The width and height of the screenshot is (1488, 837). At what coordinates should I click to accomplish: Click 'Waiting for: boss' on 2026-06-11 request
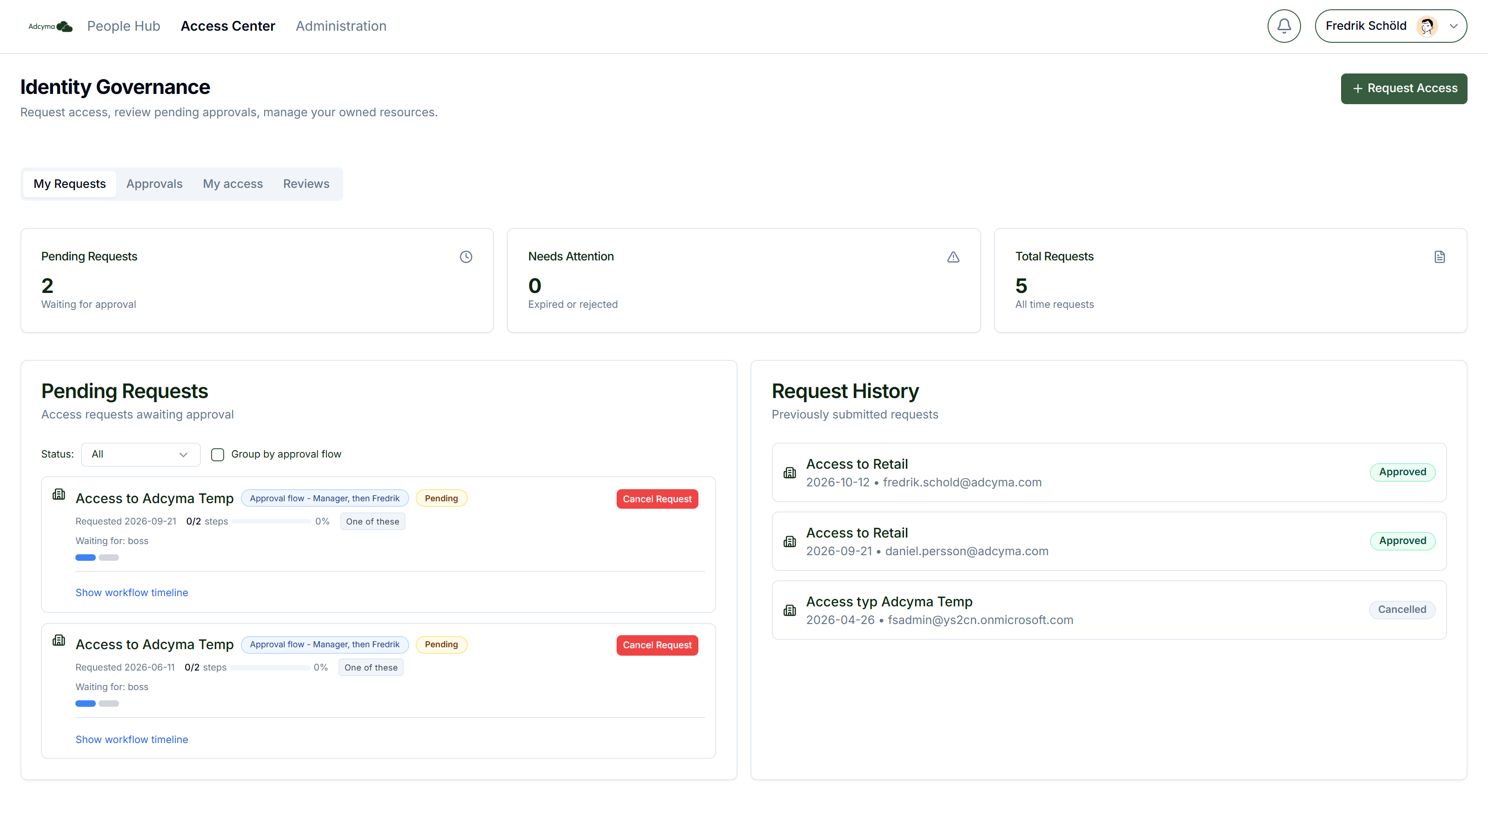coord(112,687)
